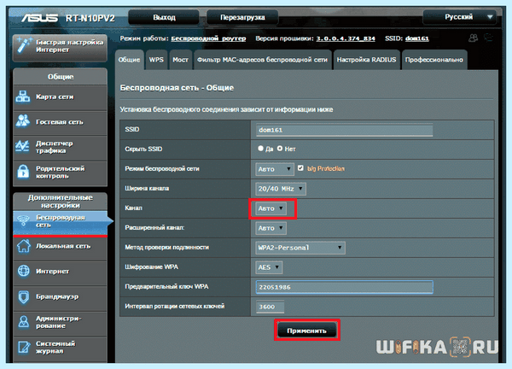512x369 pixels.
Task: Open the wireless mode 'Авто' dropdown
Action: click(x=275, y=169)
